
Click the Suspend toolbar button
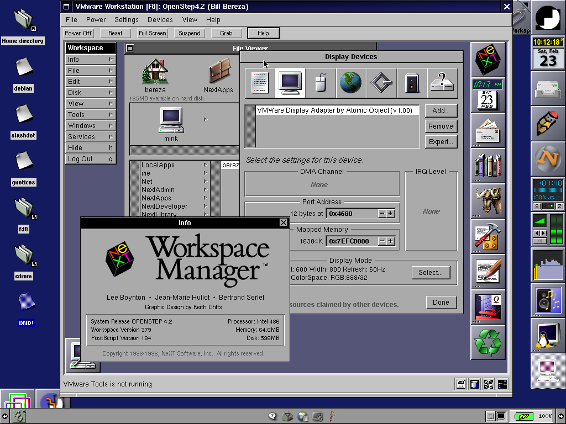pyautogui.click(x=190, y=33)
